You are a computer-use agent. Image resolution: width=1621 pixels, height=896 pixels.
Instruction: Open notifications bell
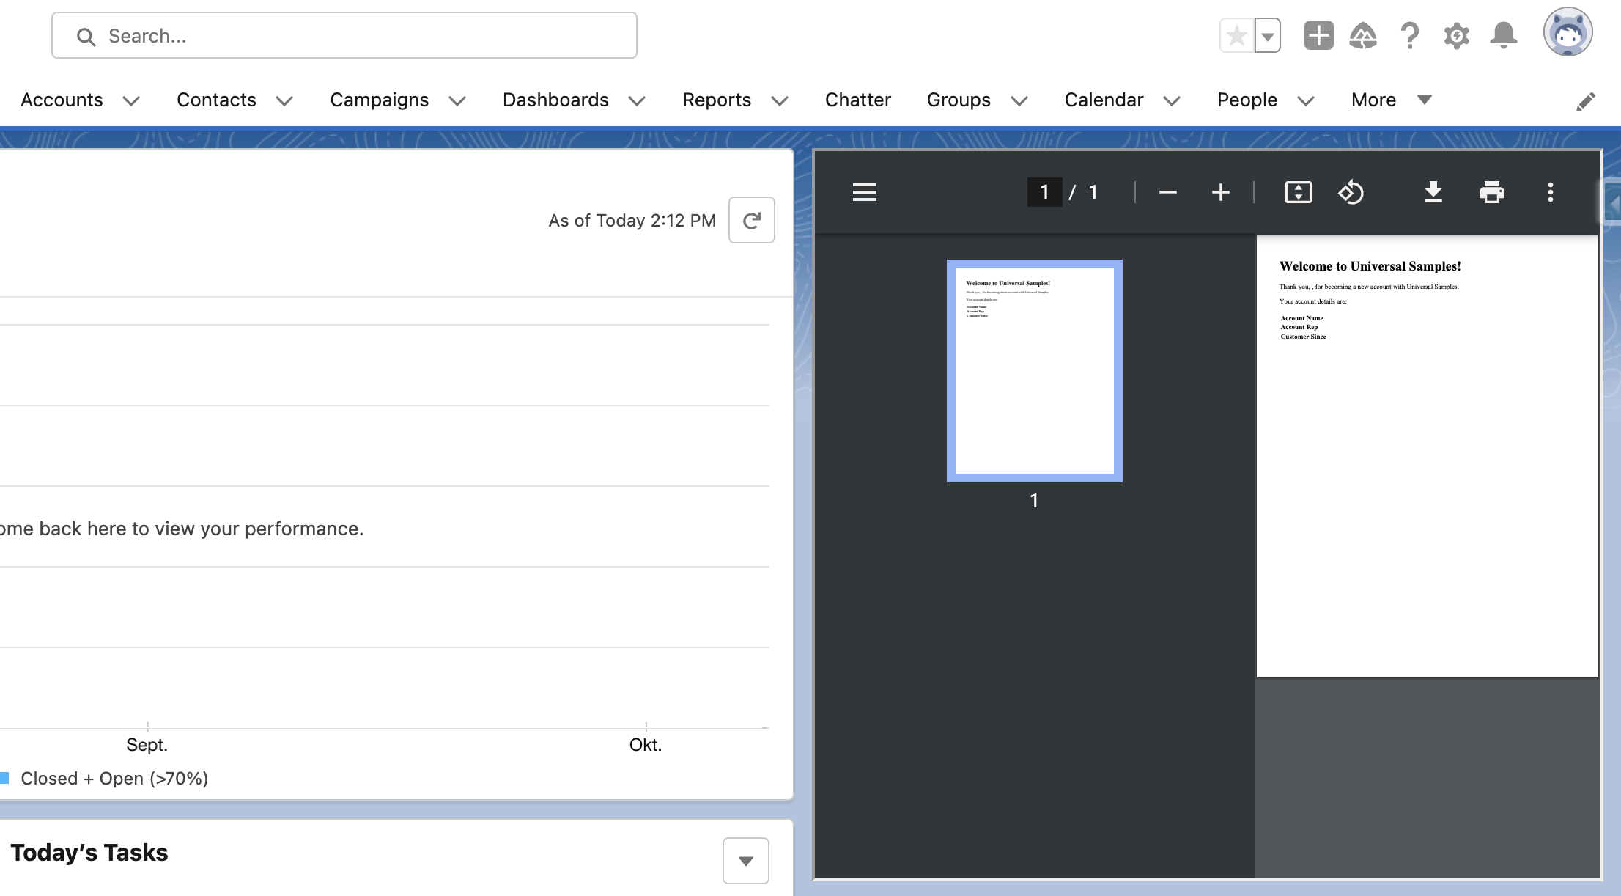tap(1503, 35)
